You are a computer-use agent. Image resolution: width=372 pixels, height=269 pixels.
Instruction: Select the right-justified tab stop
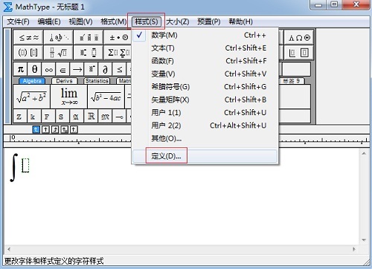(55, 129)
